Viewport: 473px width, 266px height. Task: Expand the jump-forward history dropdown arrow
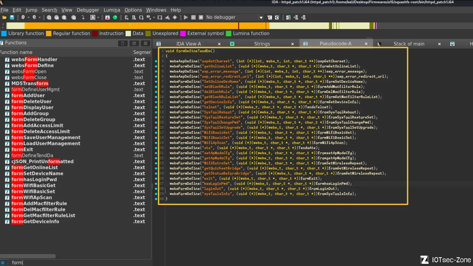tap(40, 17)
